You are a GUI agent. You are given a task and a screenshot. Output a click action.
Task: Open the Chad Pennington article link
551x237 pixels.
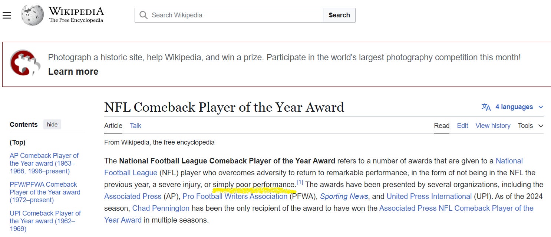(161, 208)
